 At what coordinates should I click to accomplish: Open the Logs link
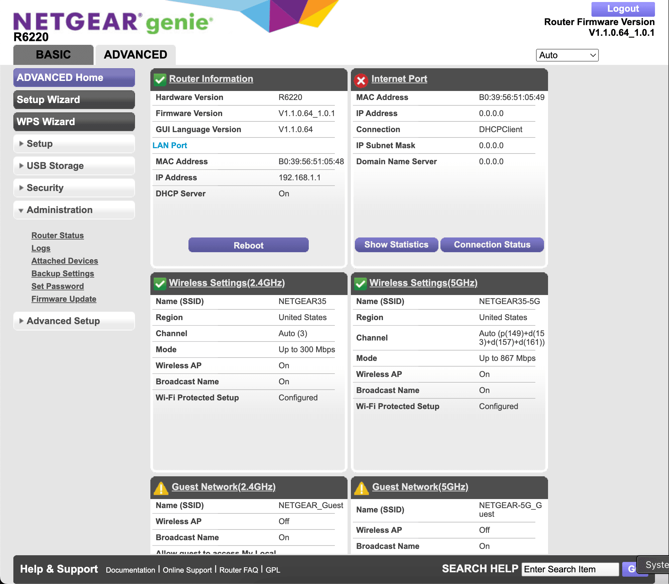(x=41, y=248)
